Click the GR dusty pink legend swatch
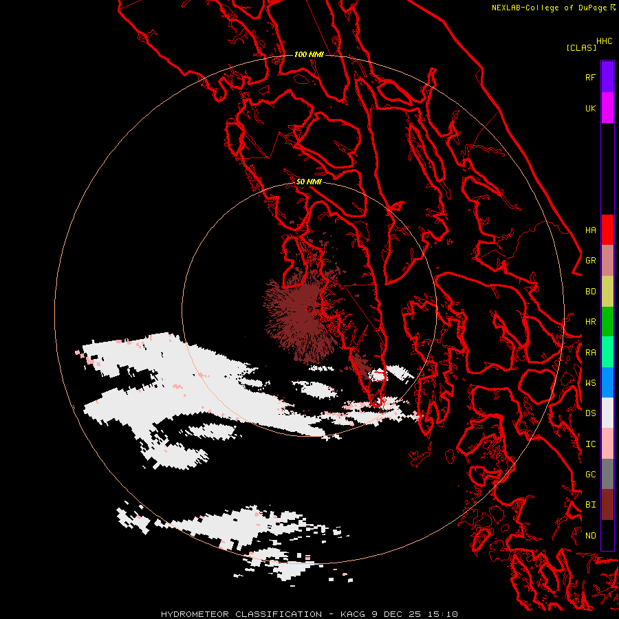This screenshot has width=619, height=619. point(607,260)
